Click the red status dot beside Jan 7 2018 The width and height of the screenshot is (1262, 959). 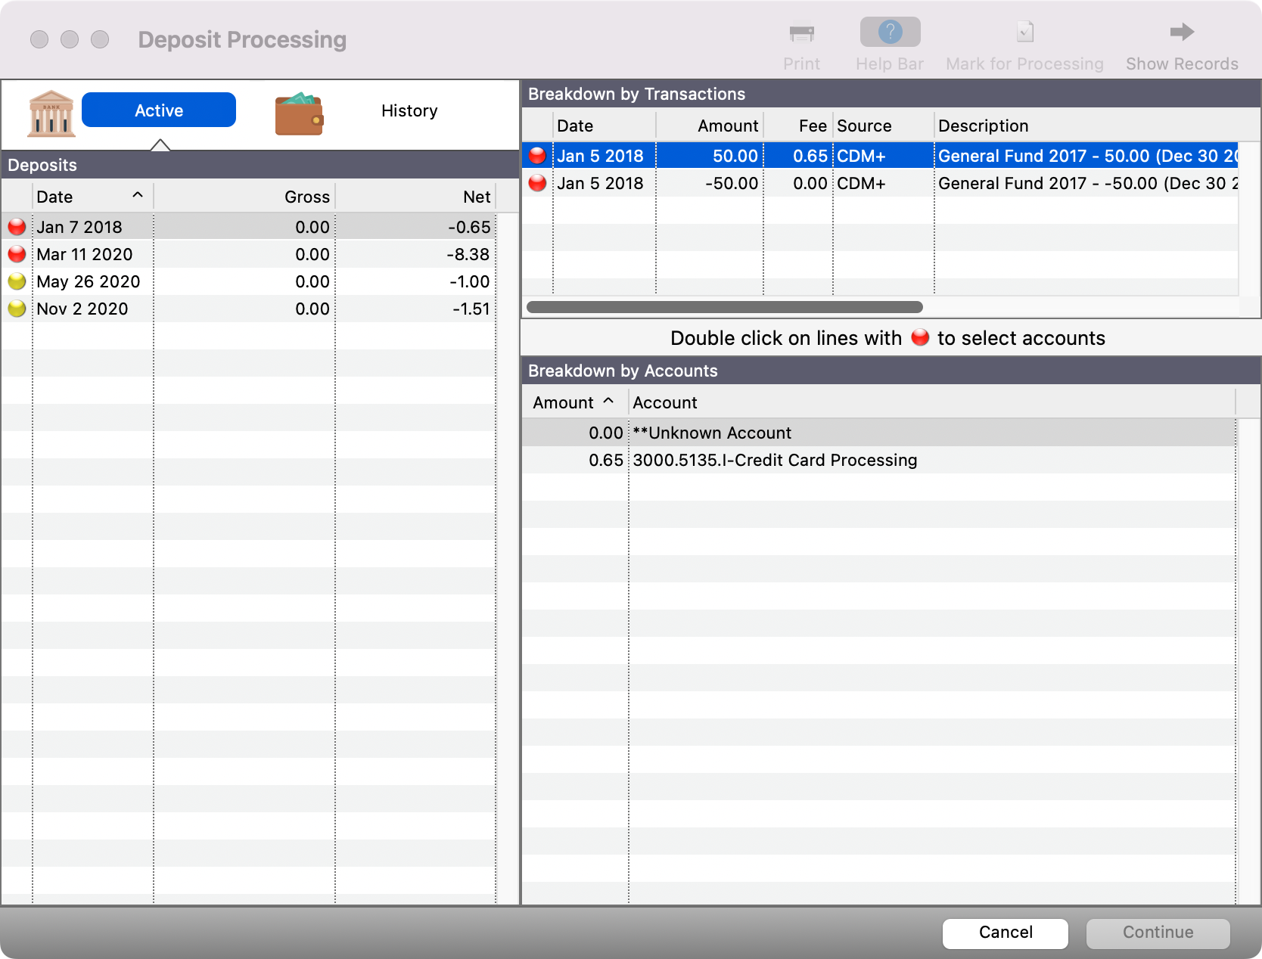(x=16, y=226)
